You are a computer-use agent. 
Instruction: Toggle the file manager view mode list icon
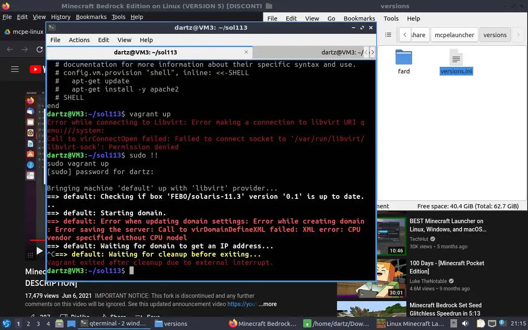tap(388, 35)
